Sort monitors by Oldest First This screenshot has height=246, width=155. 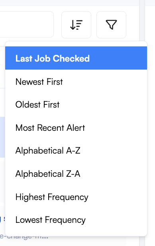76,104
